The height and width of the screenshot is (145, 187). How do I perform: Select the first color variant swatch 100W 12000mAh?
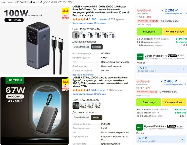click(x=76, y=35)
